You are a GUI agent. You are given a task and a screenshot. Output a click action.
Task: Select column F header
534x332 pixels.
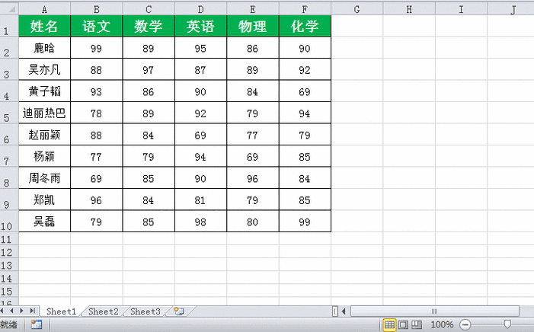[x=305, y=9]
